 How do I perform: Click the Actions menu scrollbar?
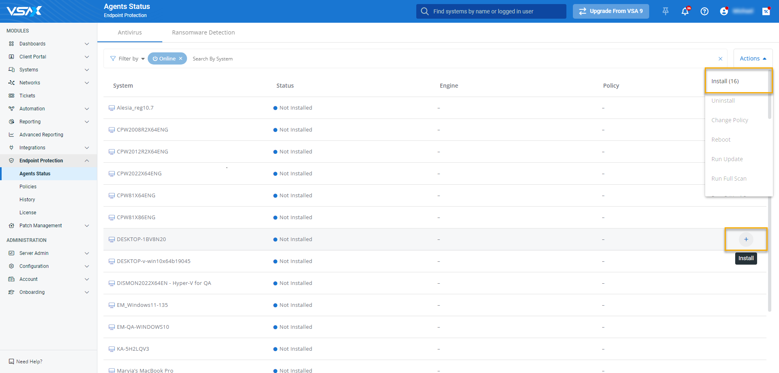click(769, 106)
